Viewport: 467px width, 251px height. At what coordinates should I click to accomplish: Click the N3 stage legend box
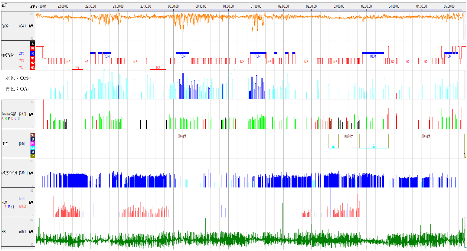pos(32,68)
